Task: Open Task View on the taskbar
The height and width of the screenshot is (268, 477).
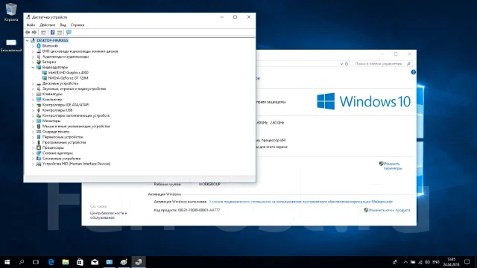Action: [x=36, y=262]
